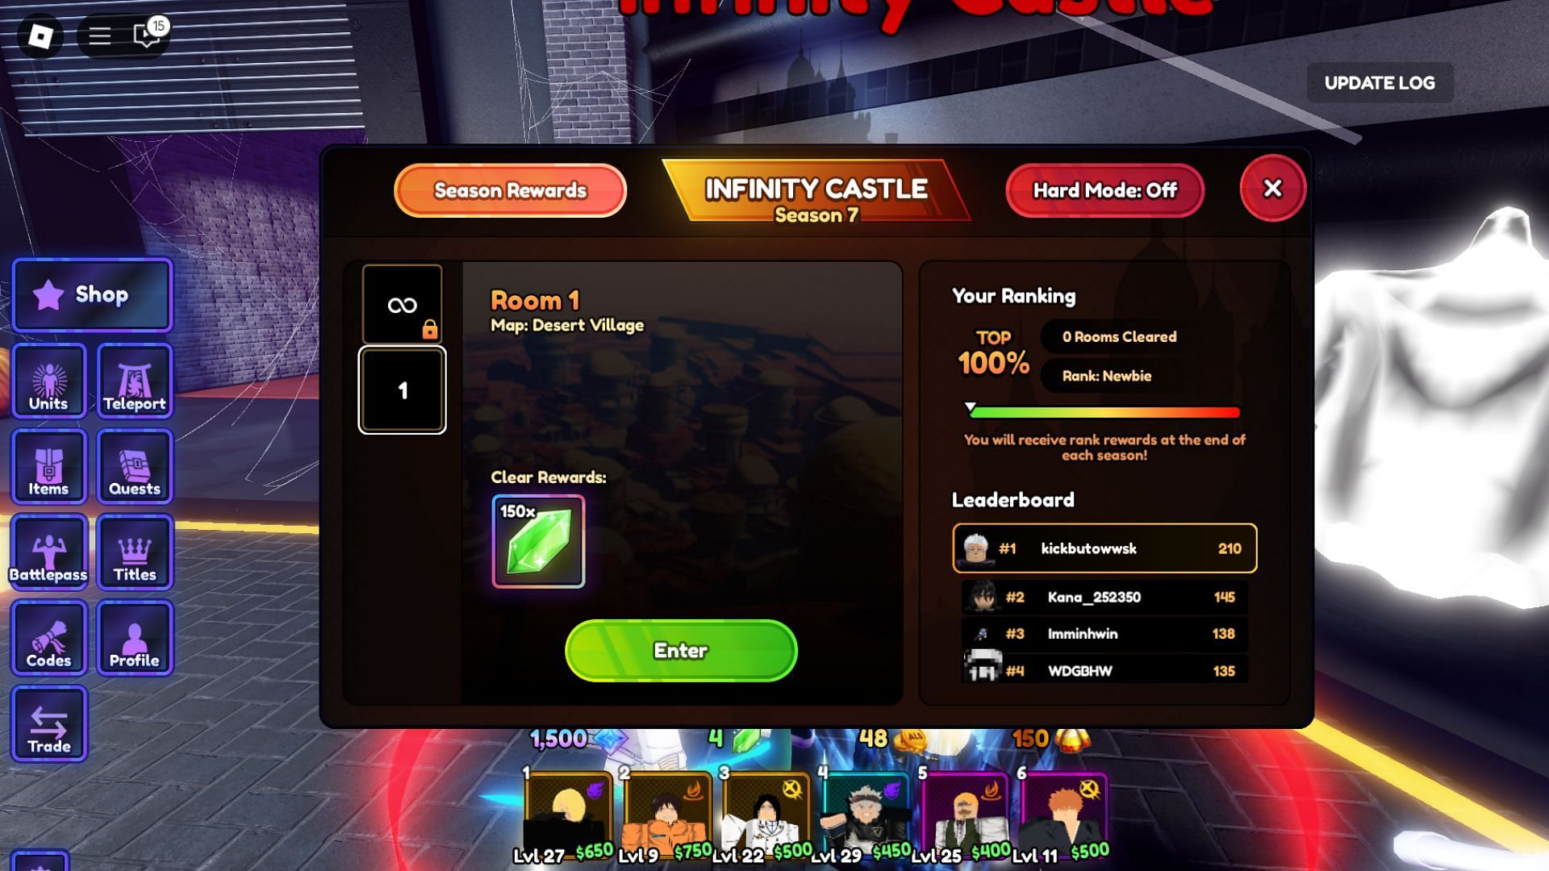Click Enter to start Room 1
This screenshot has width=1549, height=871.
point(680,650)
